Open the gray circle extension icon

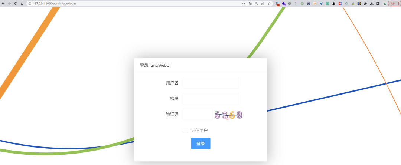[x=302, y=4]
